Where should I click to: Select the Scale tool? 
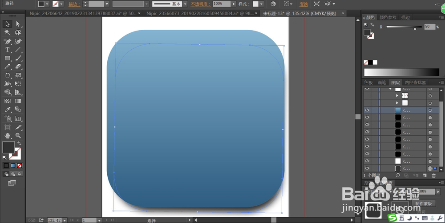[18, 75]
